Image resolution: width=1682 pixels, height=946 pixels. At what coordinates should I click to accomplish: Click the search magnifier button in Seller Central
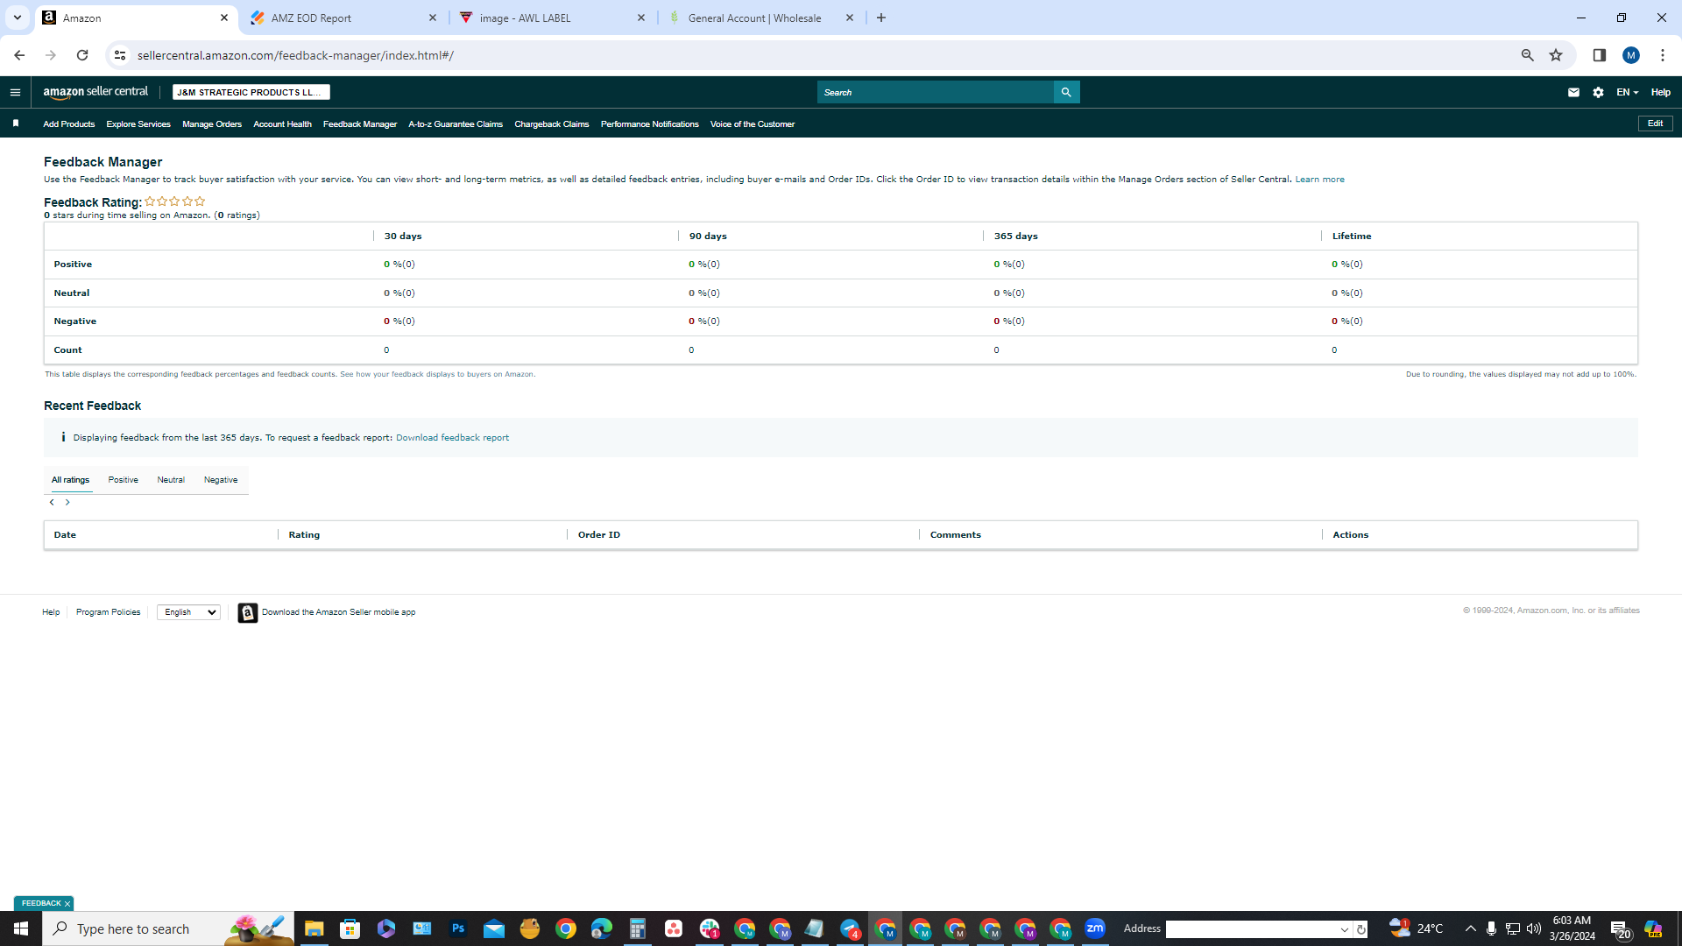pyautogui.click(x=1066, y=92)
